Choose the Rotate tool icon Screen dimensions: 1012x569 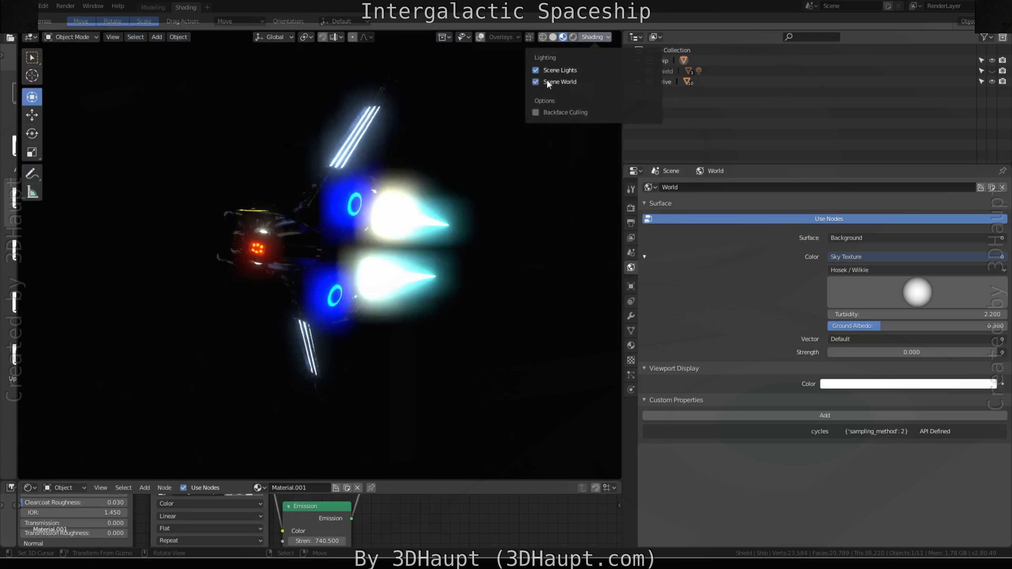coord(32,134)
